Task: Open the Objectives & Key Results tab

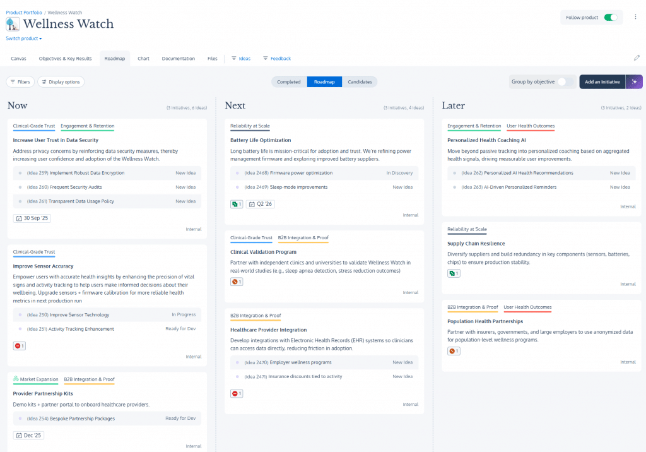Action: click(x=65, y=59)
